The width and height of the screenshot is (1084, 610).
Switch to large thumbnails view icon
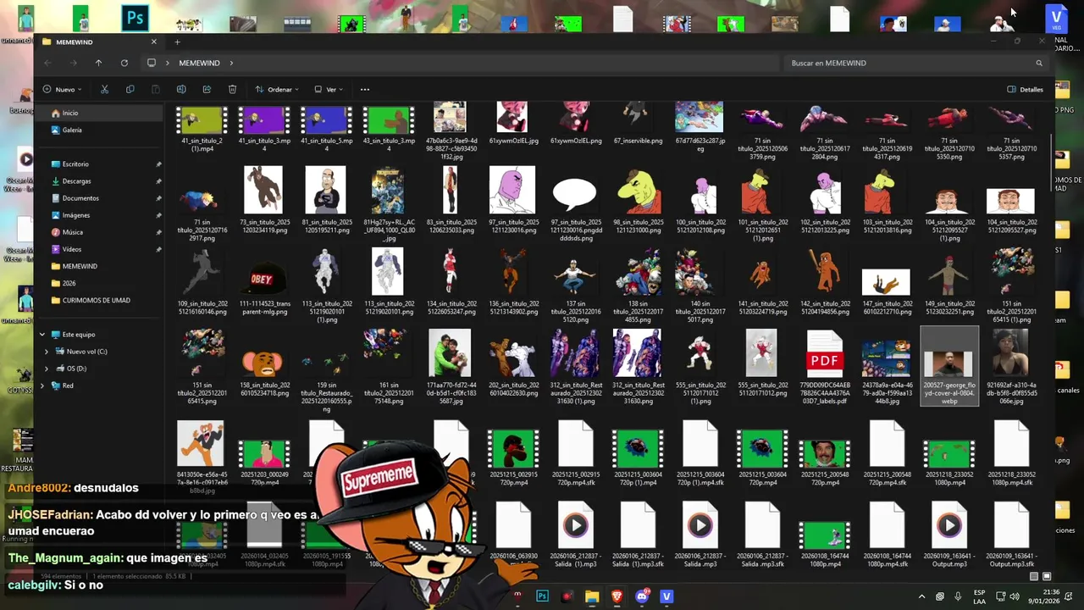1046,576
